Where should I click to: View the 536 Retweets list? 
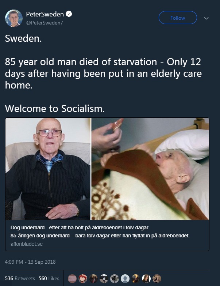pyautogui.click(x=20, y=278)
